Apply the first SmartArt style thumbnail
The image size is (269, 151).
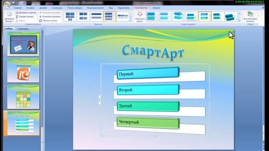pos(152,16)
